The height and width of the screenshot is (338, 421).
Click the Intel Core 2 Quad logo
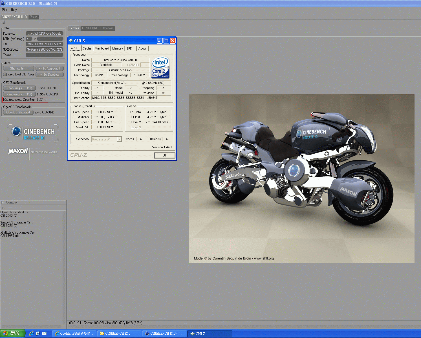160,68
